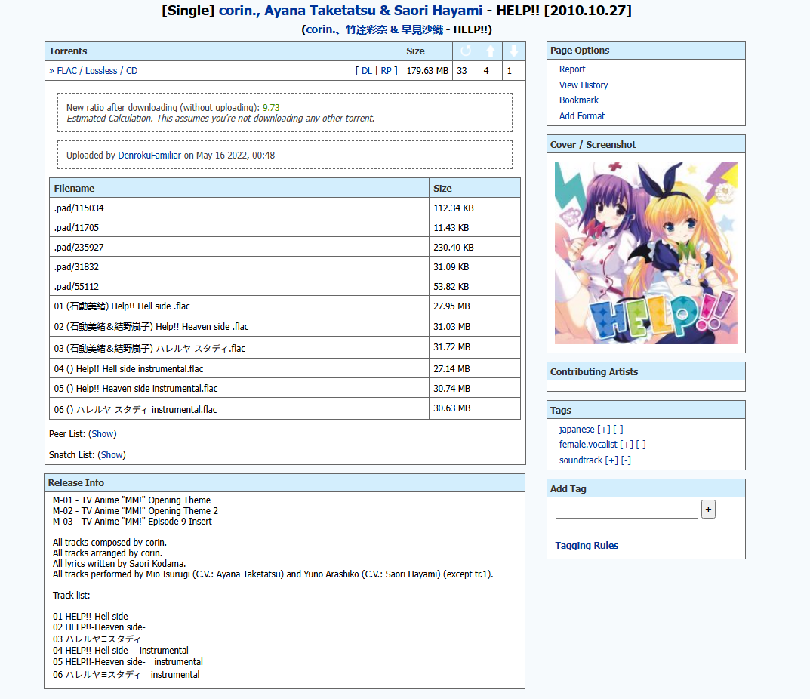
Task: Click the snatches refresh-arrow column icon
Action: [466, 51]
